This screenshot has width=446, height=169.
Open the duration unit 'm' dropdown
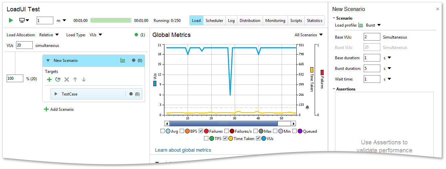(x=61, y=21)
